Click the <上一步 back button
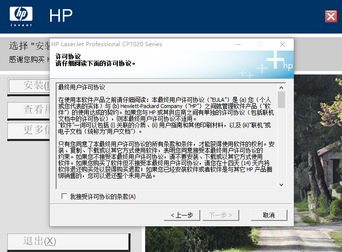342x252 pixels. pyautogui.click(x=182, y=215)
